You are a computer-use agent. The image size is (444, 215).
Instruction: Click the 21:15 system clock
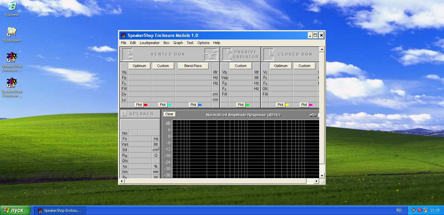tap(435, 210)
